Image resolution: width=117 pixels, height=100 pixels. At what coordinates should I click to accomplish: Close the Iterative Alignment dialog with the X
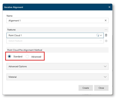tap(109, 7)
